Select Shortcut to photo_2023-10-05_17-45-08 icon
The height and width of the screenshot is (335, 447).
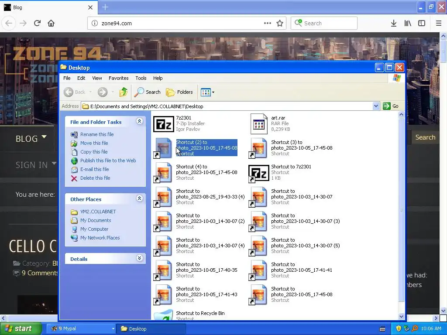click(258, 295)
